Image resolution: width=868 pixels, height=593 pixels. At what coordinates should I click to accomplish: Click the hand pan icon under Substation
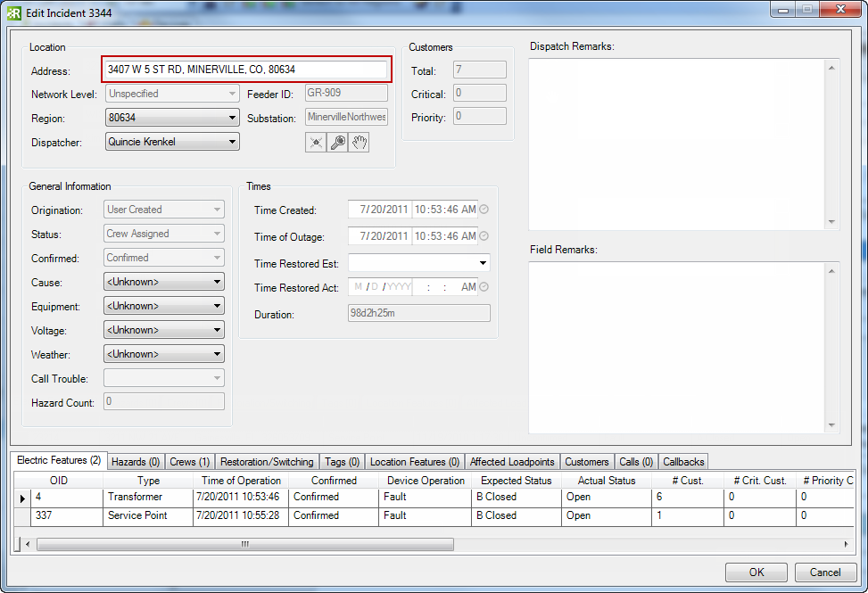click(360, 143)
